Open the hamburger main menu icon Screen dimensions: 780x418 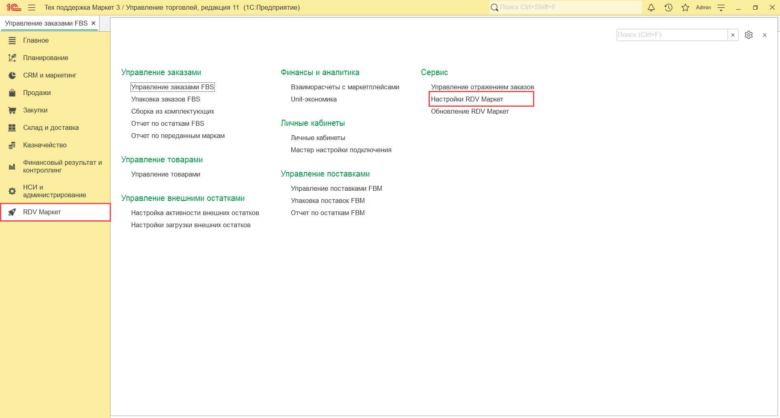tap(32, 8)
